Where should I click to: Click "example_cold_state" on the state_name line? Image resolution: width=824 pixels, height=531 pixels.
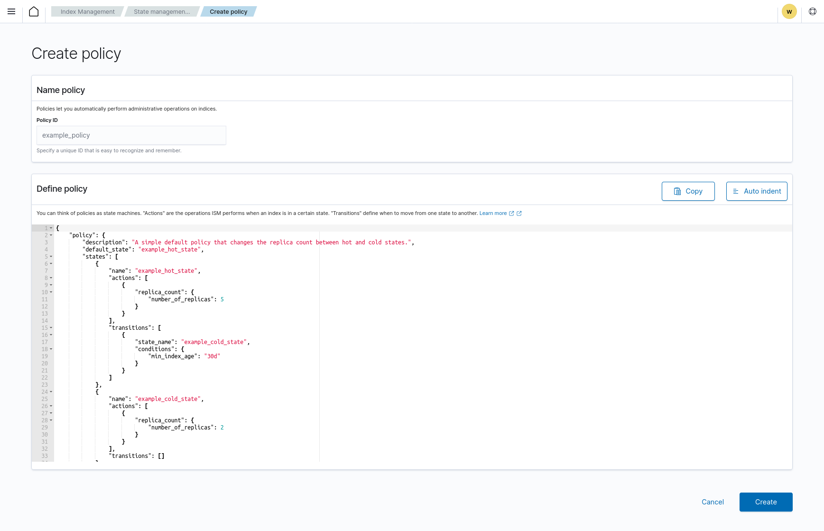pyautogui.click(x=214, y=342)
